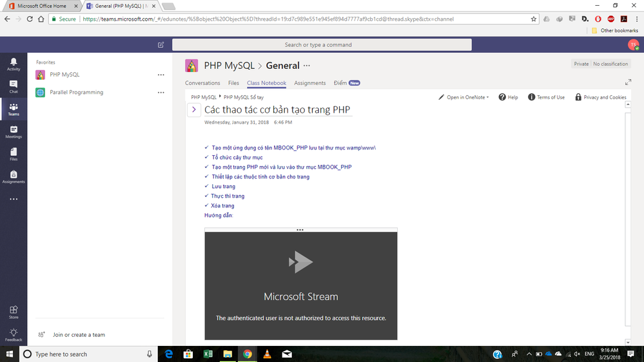Click the Help link in the notebook toolbar
Viewport: 644px width, 362px height.
pyautogui.click(x=508, y=97)
